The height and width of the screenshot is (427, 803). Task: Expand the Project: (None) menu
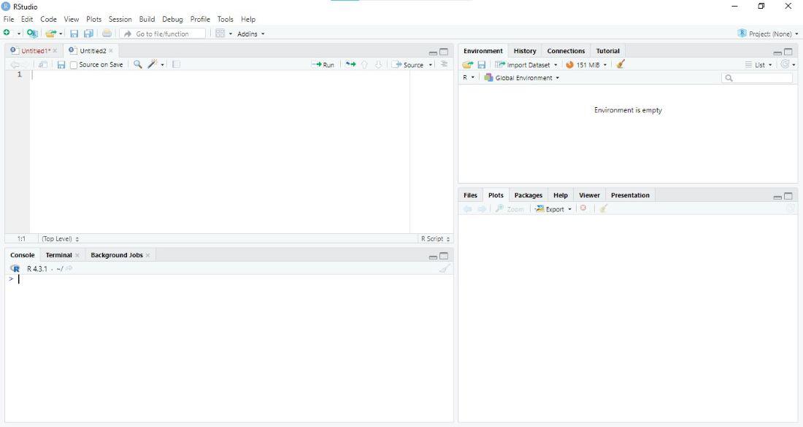(768, 34)
